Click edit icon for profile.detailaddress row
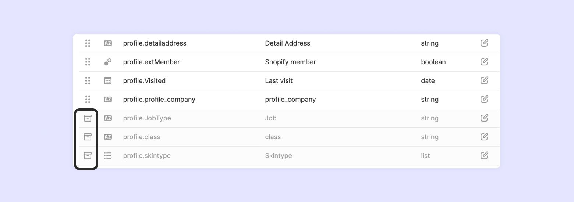The height and width of the screenshot is (202, 574). pos(484,43)
